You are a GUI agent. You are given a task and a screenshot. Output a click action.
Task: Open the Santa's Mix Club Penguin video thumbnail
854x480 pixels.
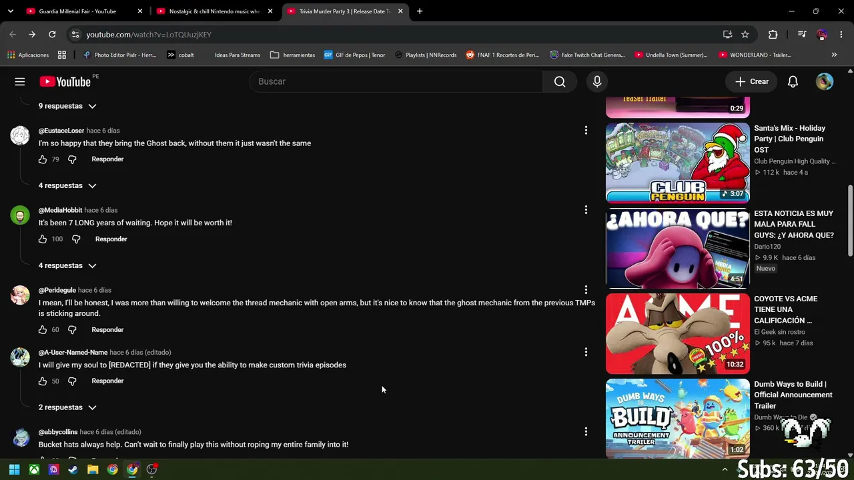coord(678,163)
